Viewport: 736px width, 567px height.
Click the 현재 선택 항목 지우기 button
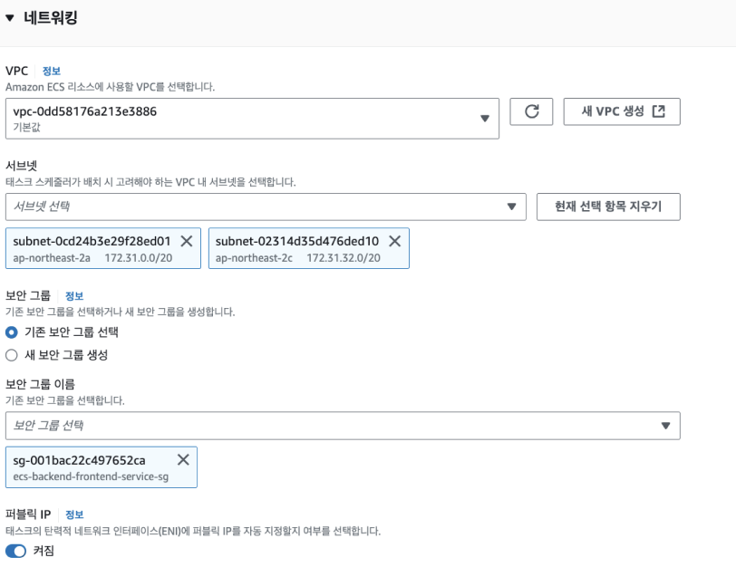[608, 207]
